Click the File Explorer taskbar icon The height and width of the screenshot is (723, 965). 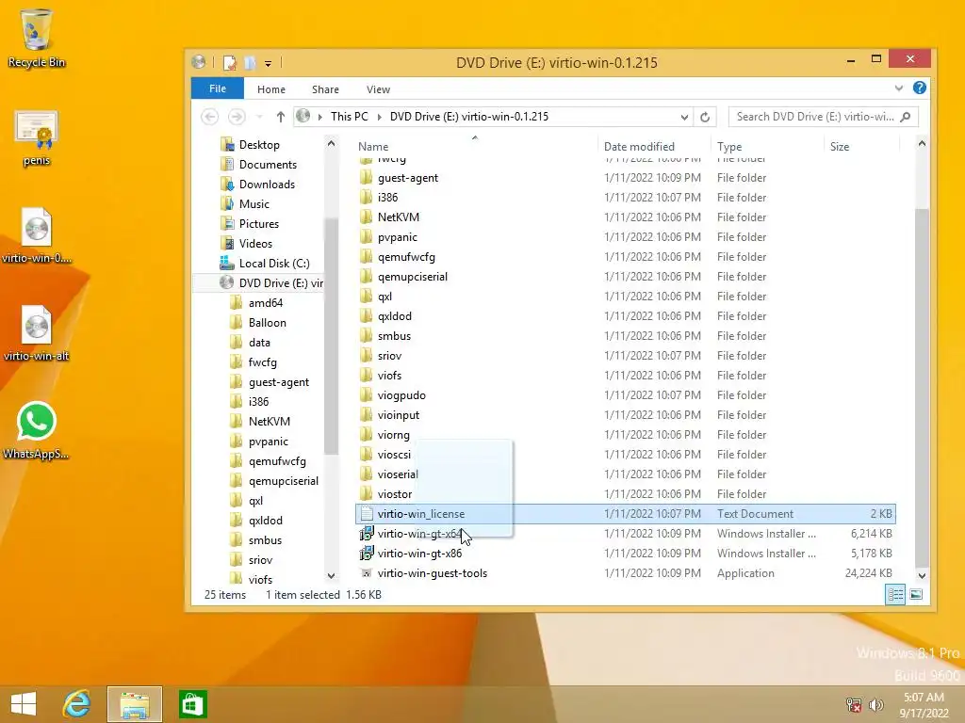pos(135,704)
